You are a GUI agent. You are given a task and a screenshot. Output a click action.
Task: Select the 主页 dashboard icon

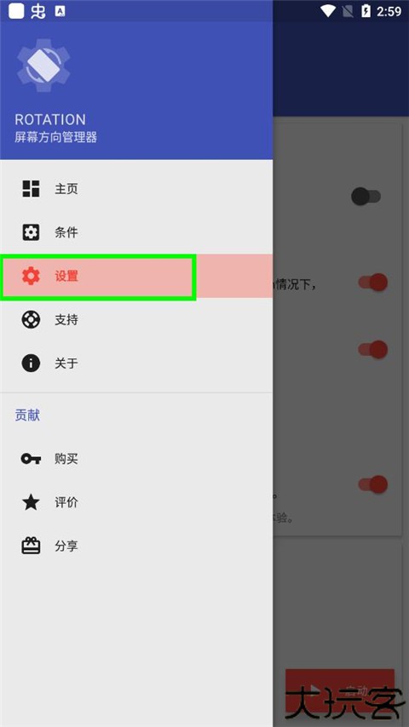(x=32, y=189)
